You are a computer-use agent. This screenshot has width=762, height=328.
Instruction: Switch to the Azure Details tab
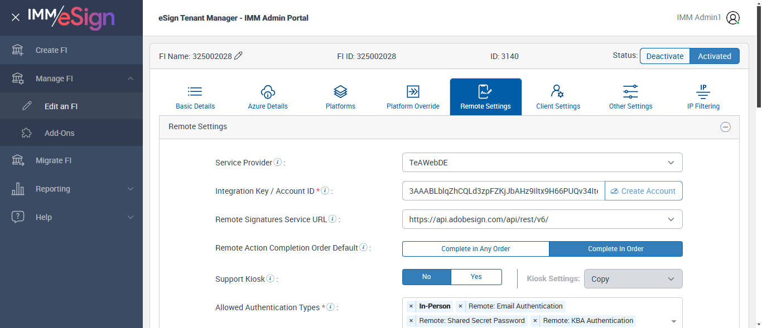coord(268,97)
